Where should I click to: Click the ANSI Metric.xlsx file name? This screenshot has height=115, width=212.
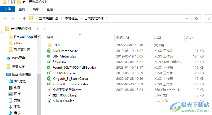point(65,51)
